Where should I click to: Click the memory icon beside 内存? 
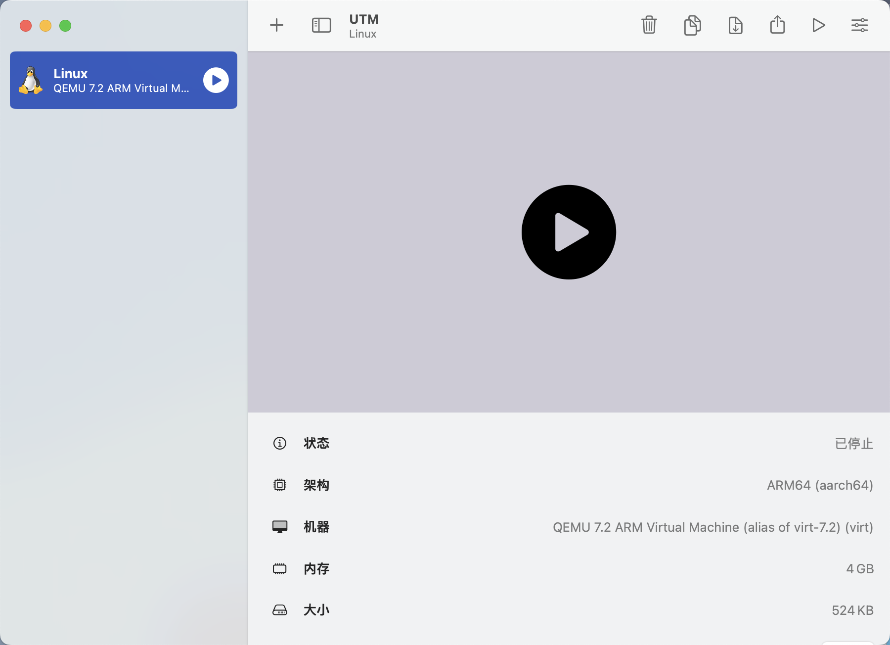pyautogui.click(x=280, y=569)
